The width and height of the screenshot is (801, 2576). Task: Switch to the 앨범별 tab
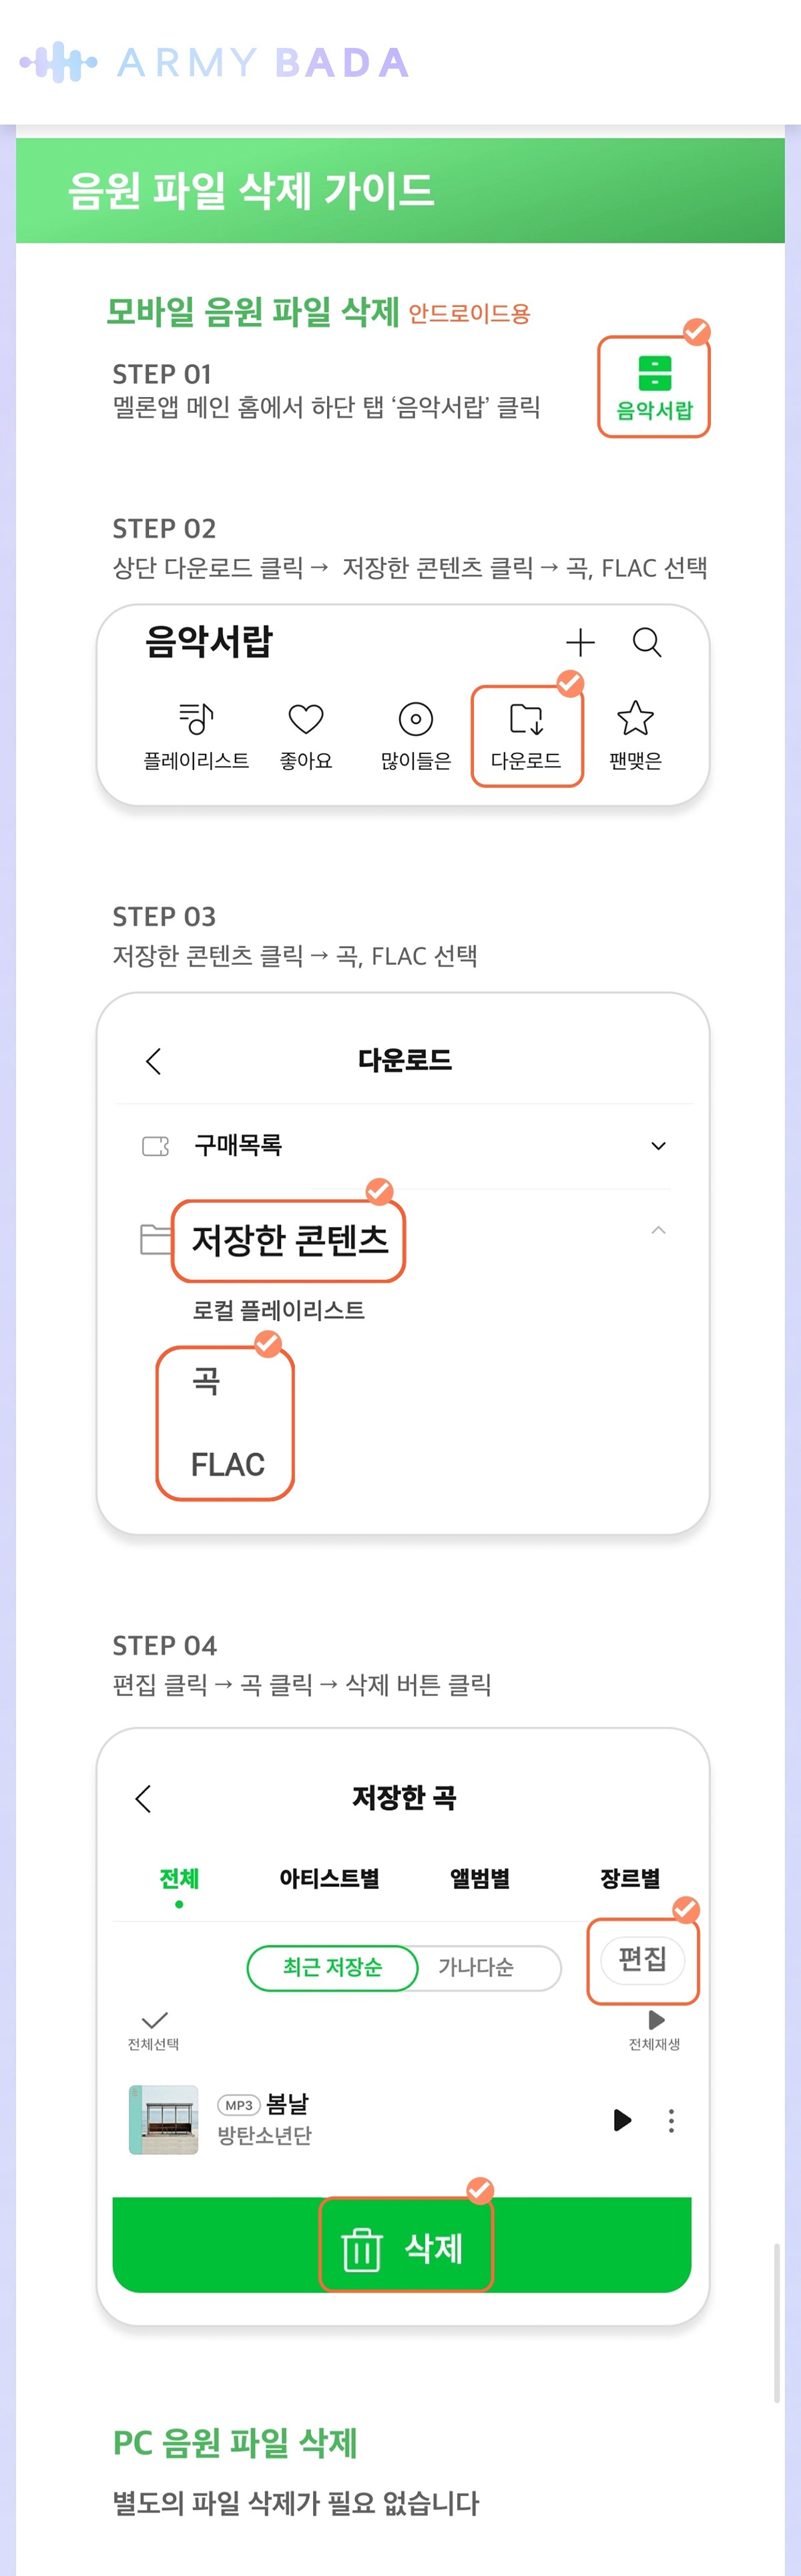pos(480,1878)
